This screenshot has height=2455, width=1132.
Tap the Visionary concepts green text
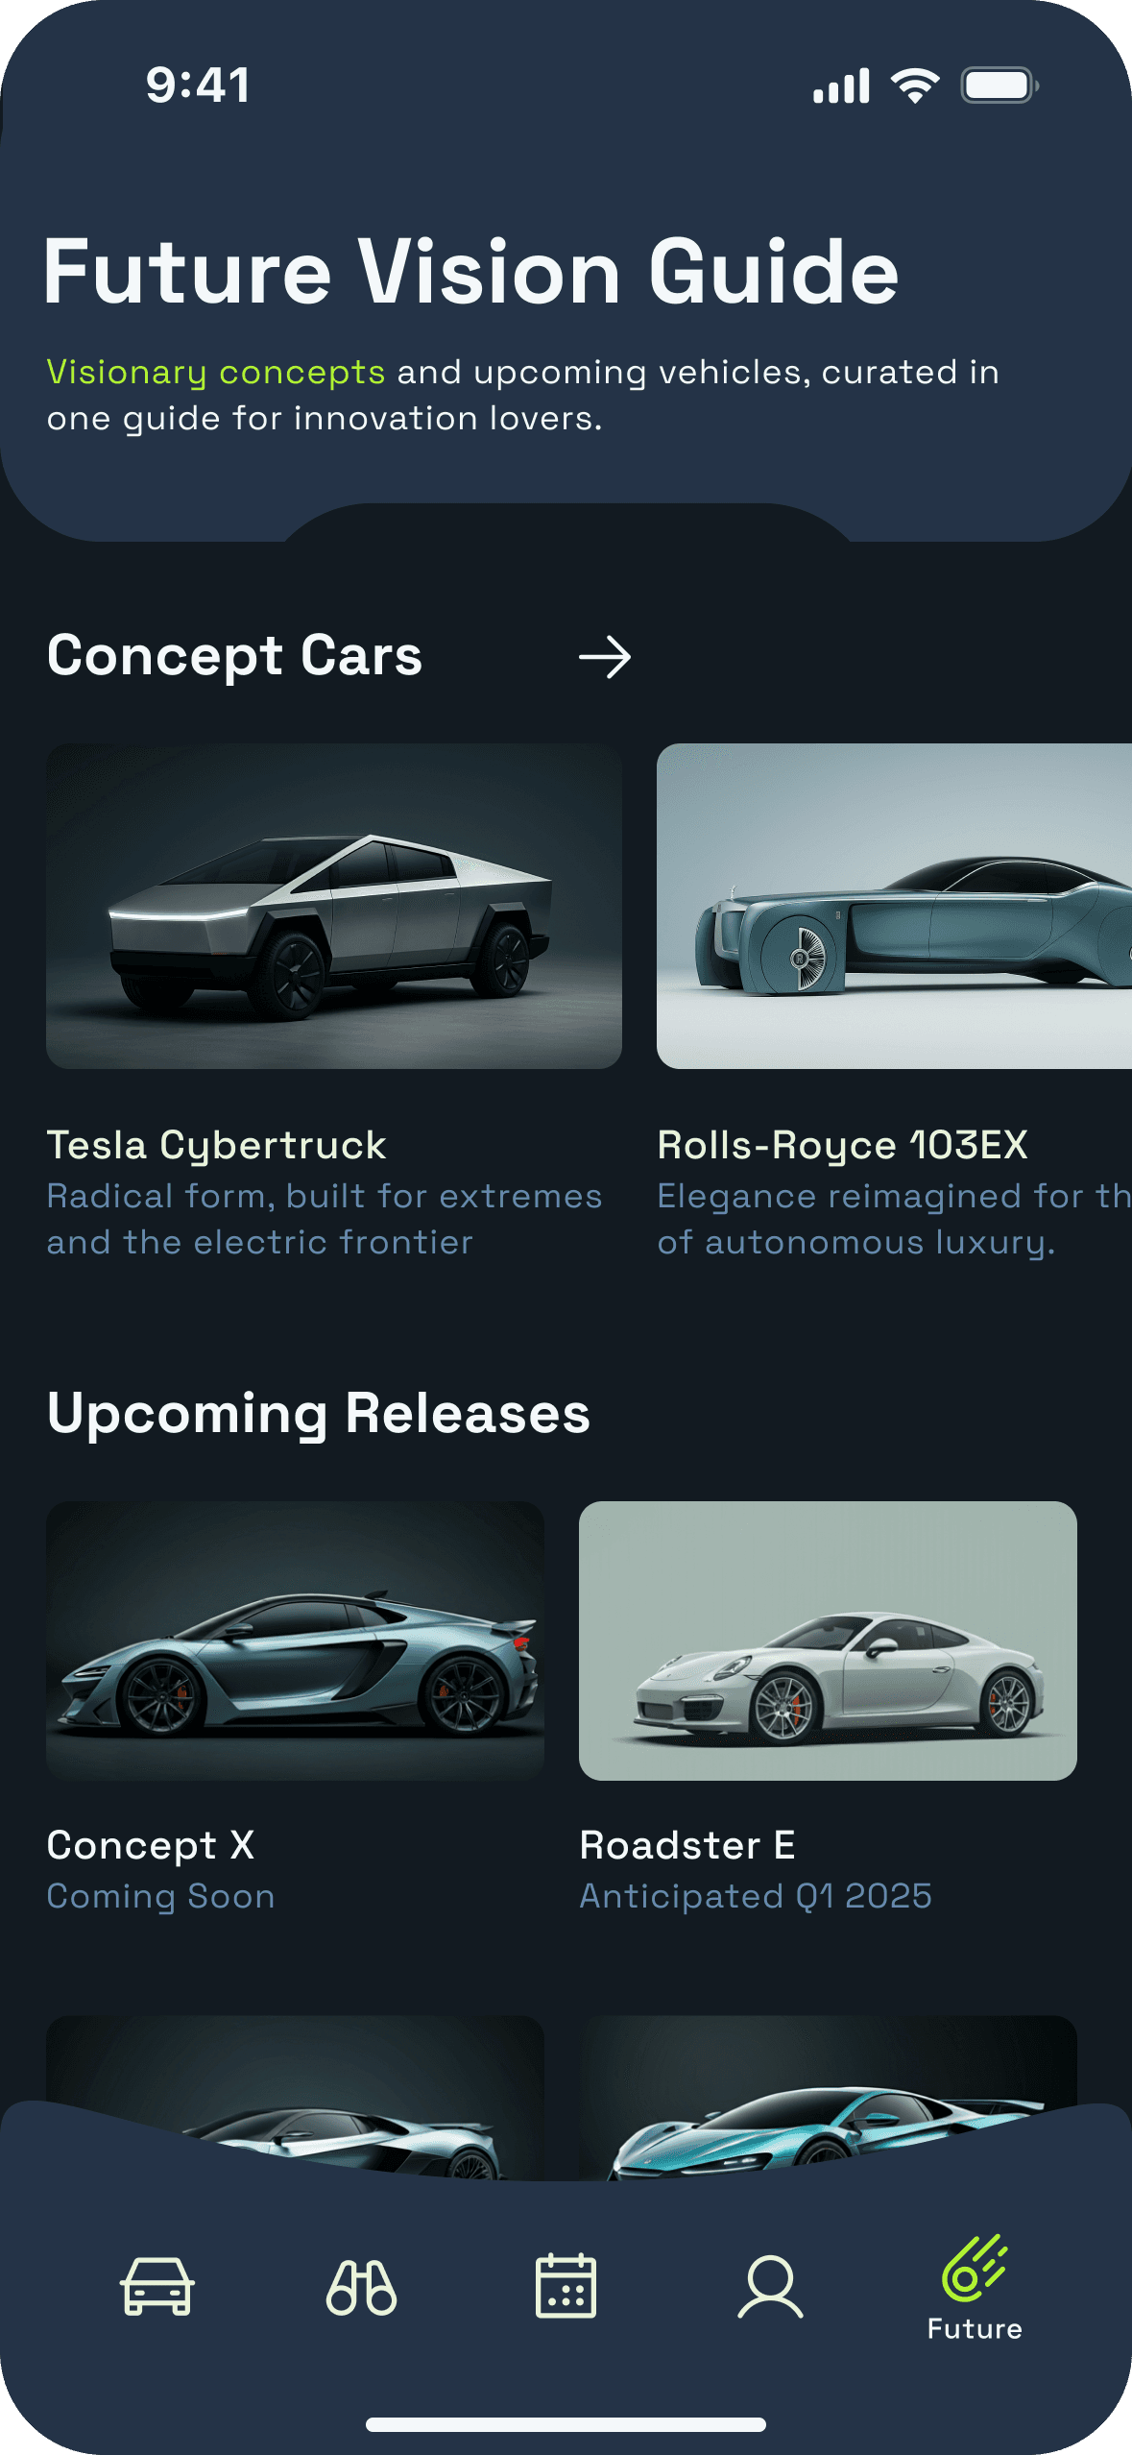(215, 373)
